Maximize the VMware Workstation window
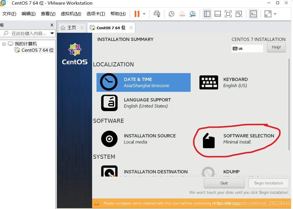Screen dimensions: 293x209 point(278,3)
